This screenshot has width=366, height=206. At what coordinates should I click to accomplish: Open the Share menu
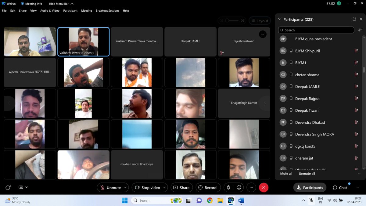23,11
